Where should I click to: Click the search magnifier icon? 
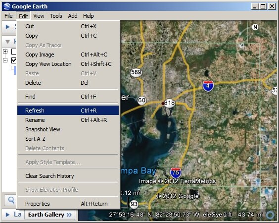point(11,200)
